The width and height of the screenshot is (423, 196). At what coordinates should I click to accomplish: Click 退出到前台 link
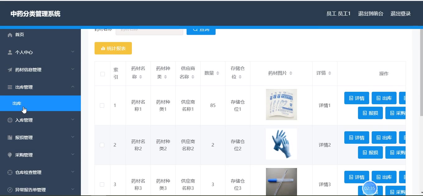(x=371, y=14)
